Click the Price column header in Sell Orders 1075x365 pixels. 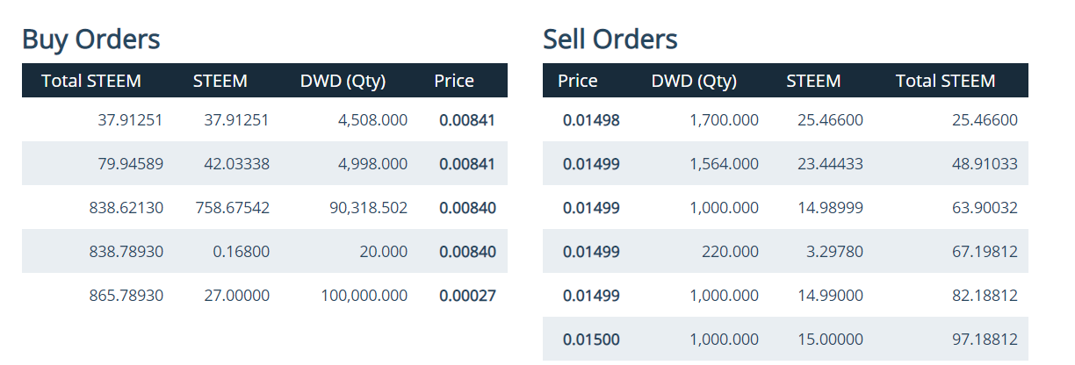577,81
